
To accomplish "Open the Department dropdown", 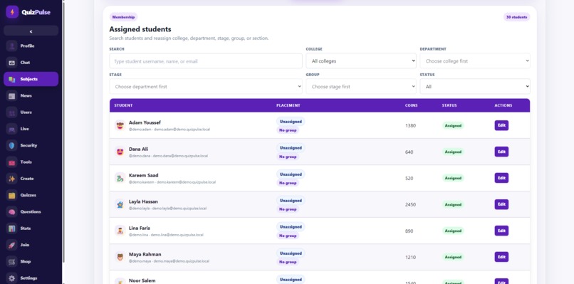I will [x=475, y=61].
